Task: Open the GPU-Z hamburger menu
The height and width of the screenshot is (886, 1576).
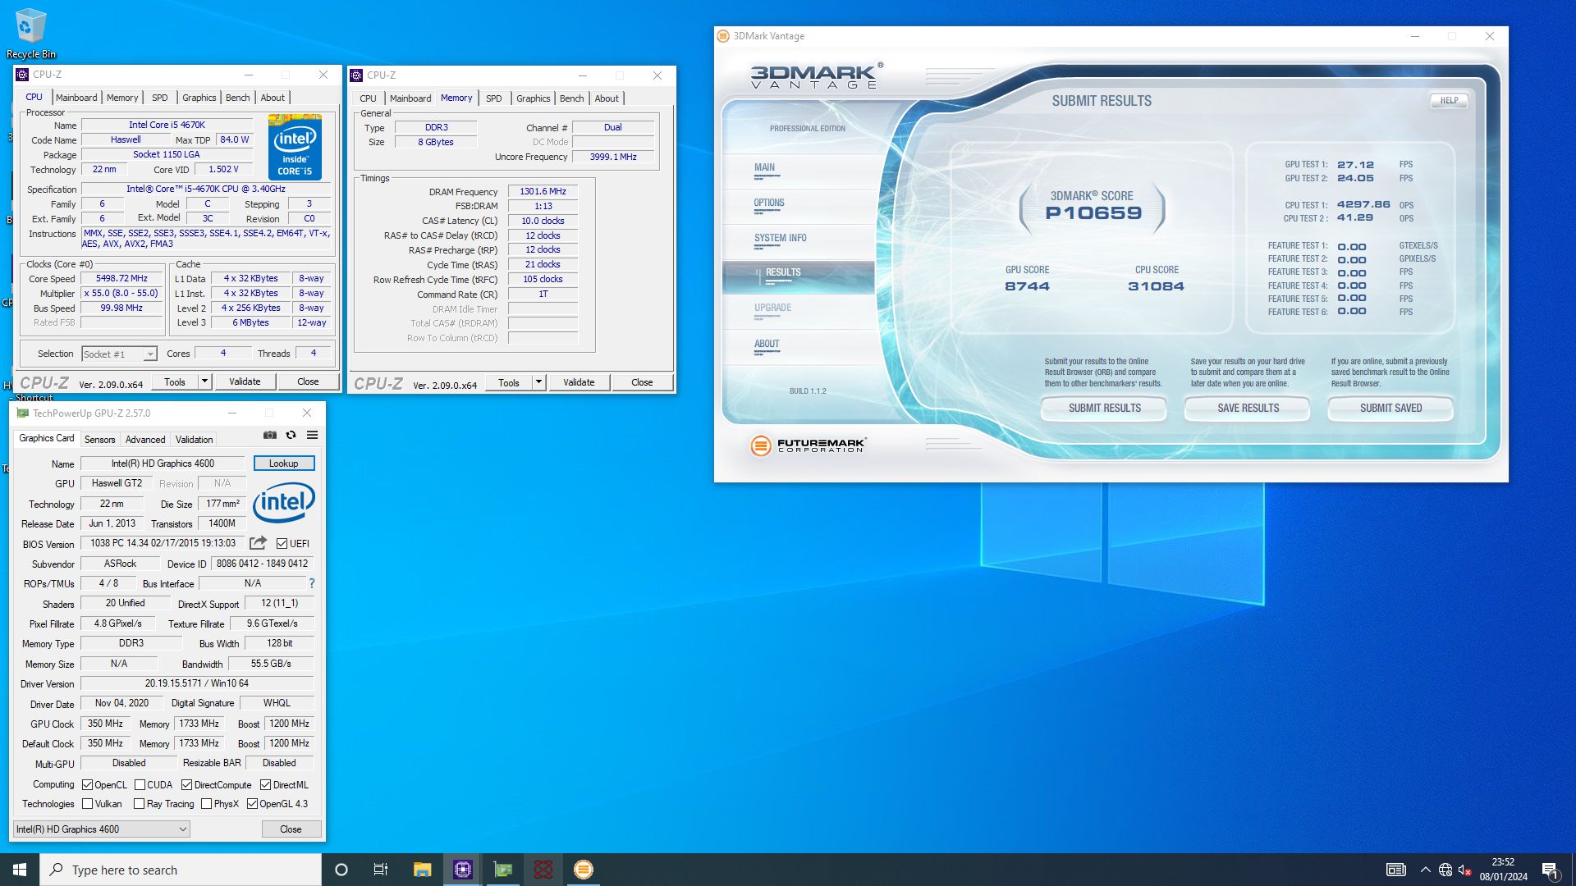Action: pos(312,435)
